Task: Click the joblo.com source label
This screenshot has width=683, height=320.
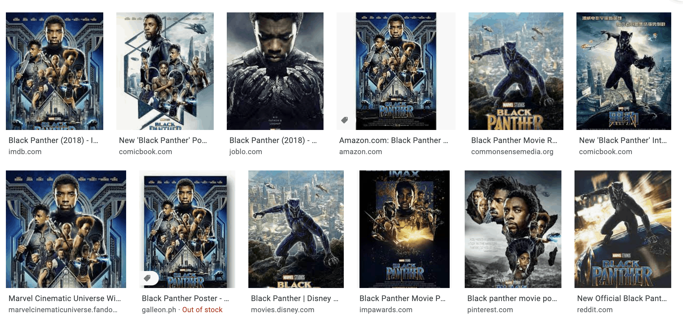Action: click(246, 152)
